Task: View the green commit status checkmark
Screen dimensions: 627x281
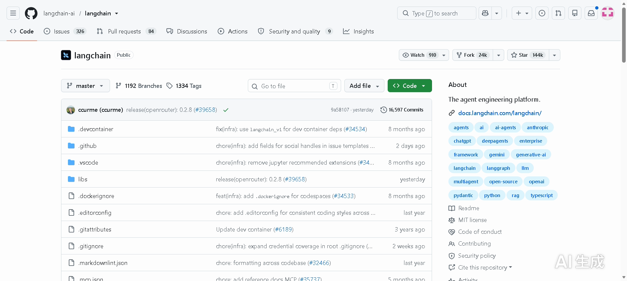Action: click(226, 110)
